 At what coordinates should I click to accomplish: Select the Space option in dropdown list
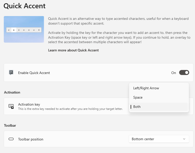[x=138, y=97]
